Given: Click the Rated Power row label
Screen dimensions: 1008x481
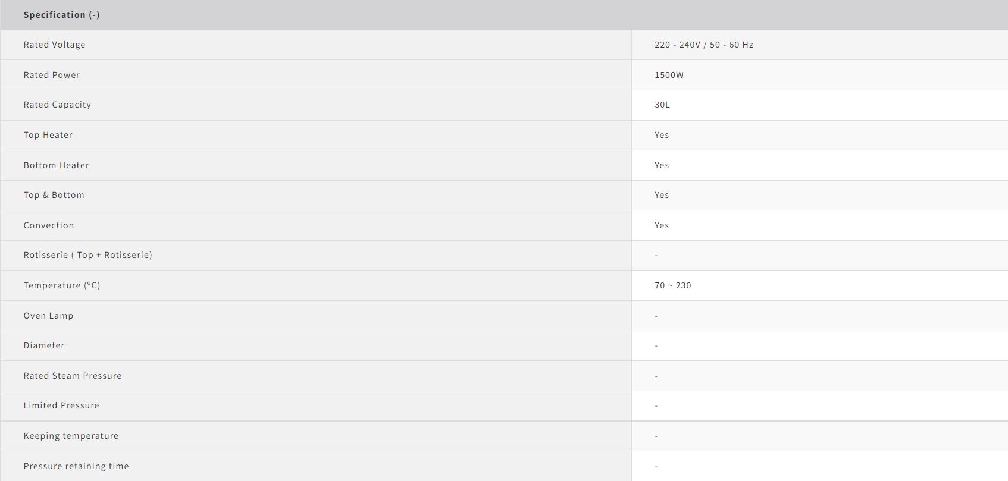Looking at the screenshot, I should point(51,75).
